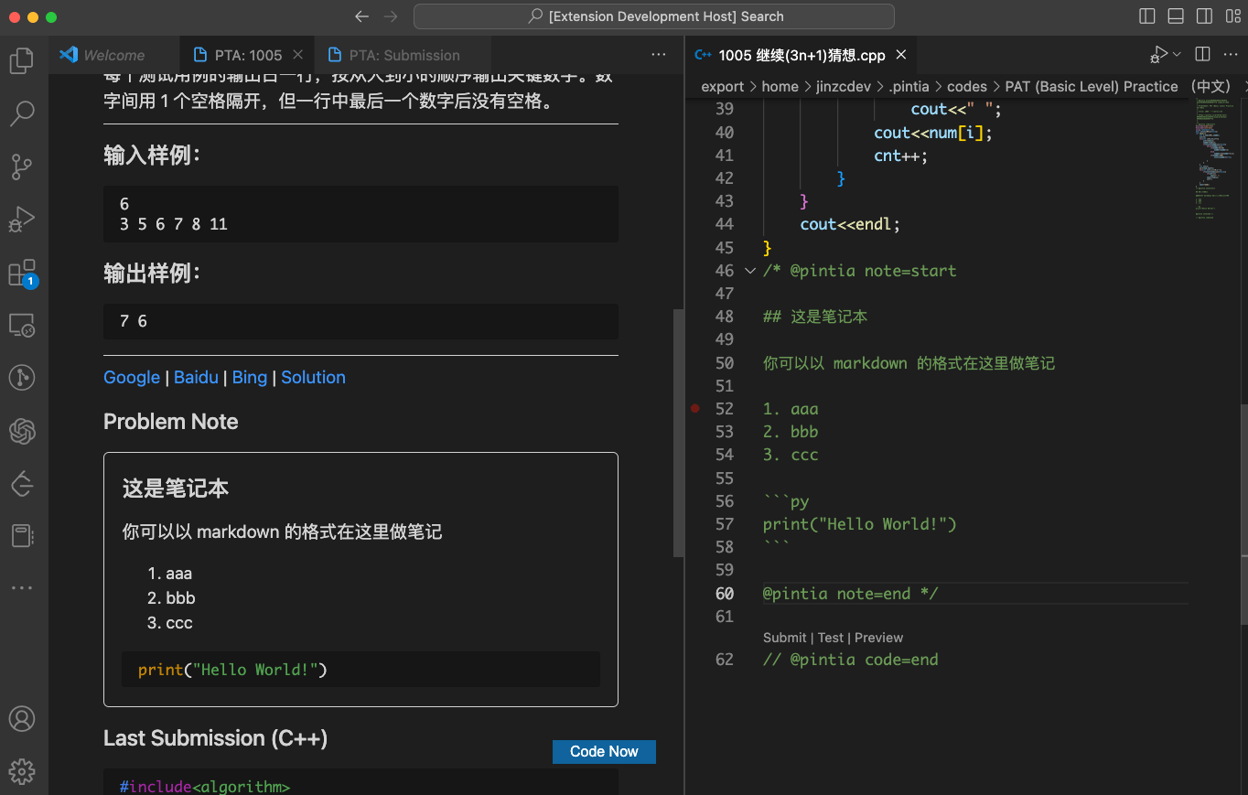Open the .pintia breadcrumb
Screen dimensions: 1248x795
(x=909, y=87)
